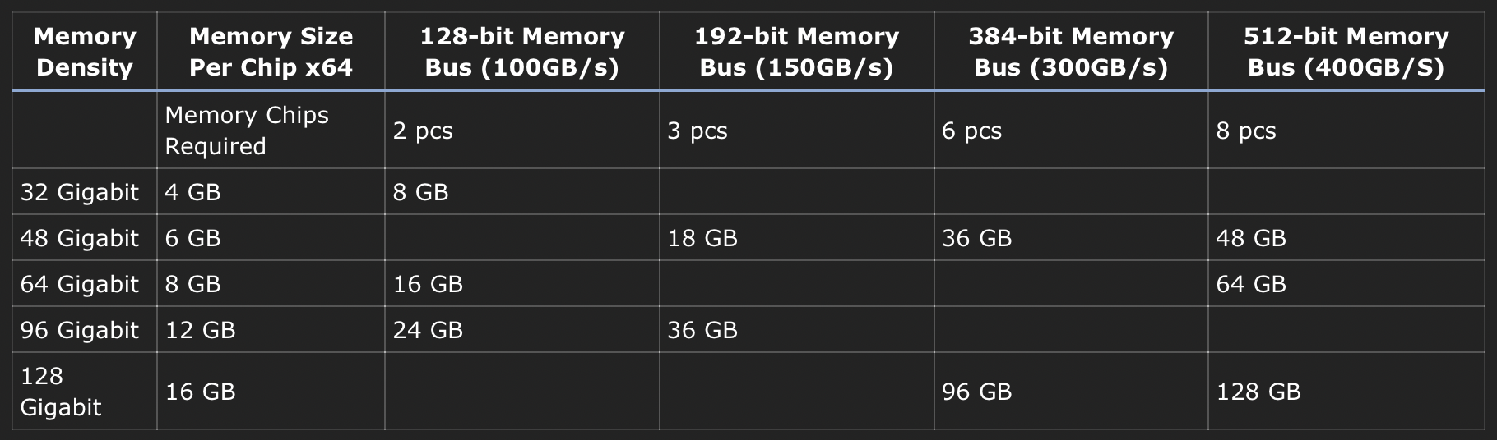This screenshot has height=440, width=1497.
Task: Select the 32 Gigabit row label
Action: (80, 192)
